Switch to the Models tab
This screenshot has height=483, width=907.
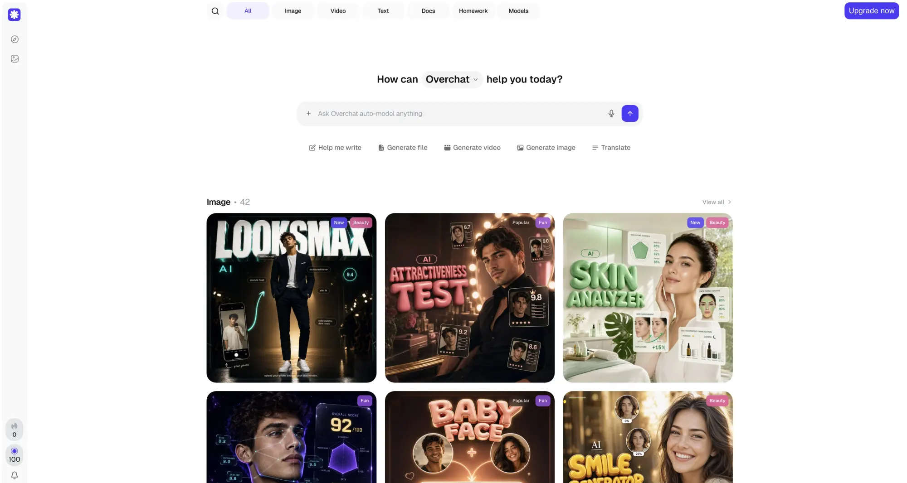(518, 11)
